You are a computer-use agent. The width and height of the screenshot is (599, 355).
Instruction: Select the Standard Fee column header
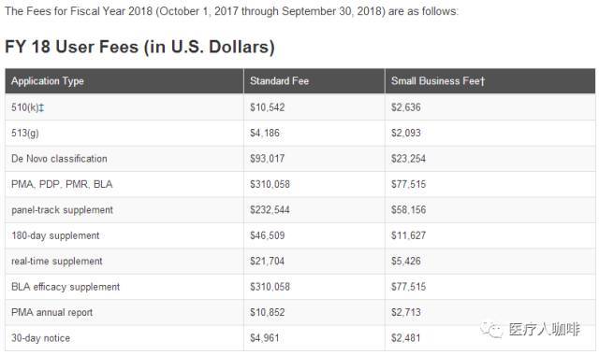279,81
